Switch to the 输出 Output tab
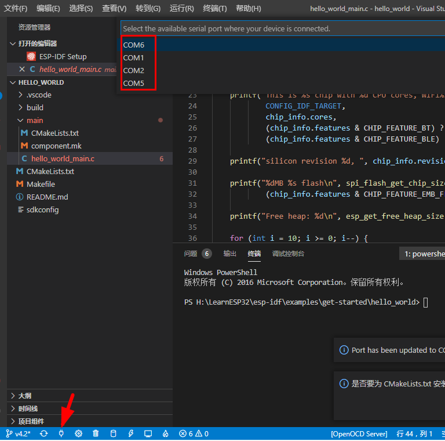This screenshot has width=445, height=441. pyautogui.click(x=230, y=254)
